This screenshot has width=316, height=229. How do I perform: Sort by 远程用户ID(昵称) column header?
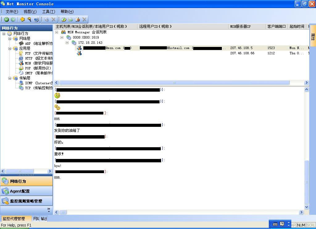(183, 27)
